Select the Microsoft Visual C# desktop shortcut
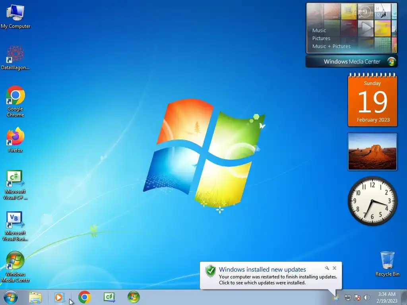 tap(16, 185)
